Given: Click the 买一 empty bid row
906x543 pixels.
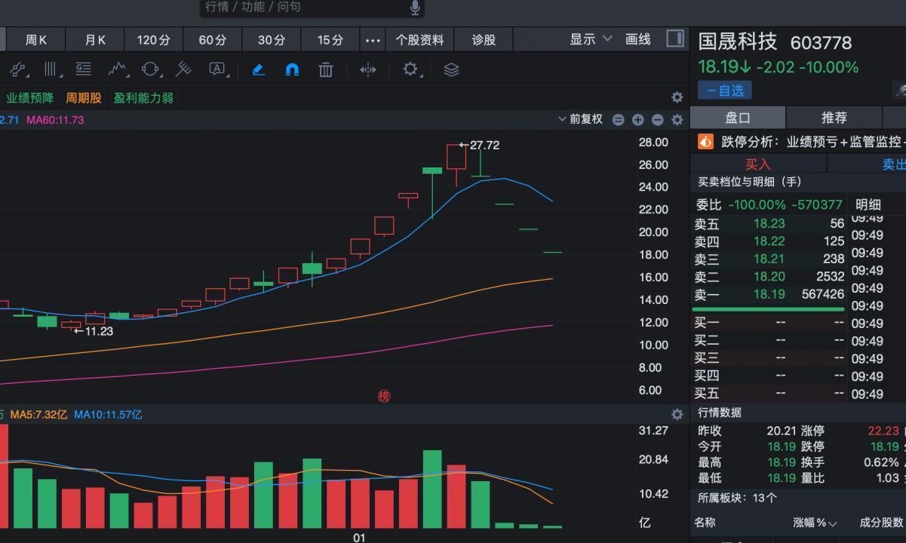Looking at the screenshot, I should pyautogui.click(x=769, y=323).
